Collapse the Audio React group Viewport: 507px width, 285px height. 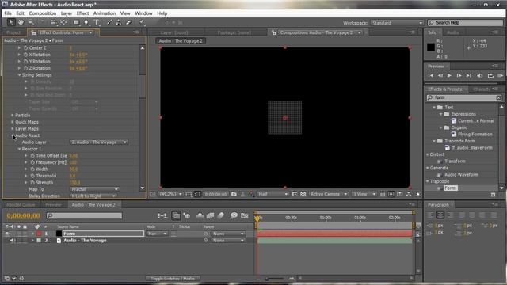pyautogui.click(x=13, y=135)
